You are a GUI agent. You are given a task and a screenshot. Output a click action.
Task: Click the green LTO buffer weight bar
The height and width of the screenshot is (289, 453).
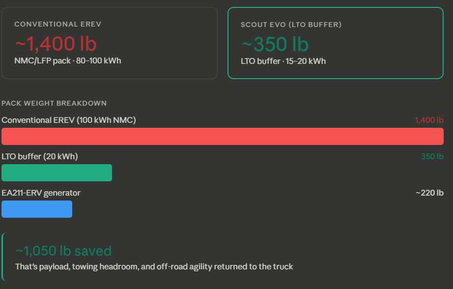[x=57, y=173]
